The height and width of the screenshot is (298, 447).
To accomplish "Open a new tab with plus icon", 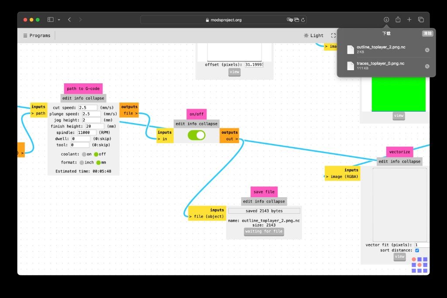I will (409, 19).
